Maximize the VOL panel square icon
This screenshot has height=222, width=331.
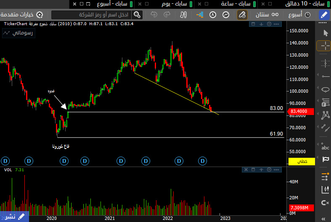click(253, 170)
